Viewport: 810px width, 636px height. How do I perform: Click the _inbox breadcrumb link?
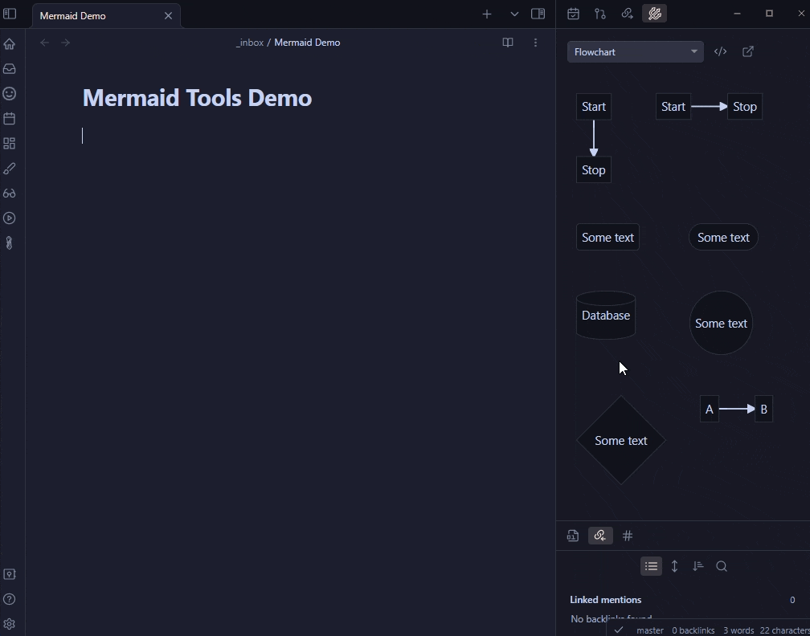[x=250, y=43]
